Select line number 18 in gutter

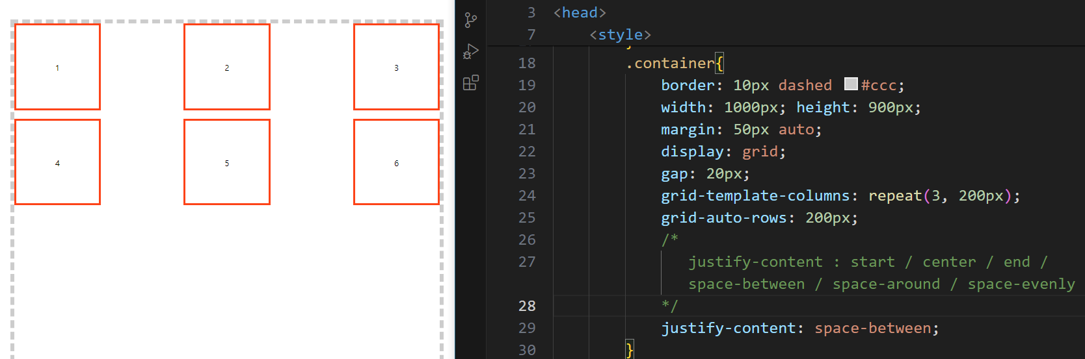tap(527, 63)
